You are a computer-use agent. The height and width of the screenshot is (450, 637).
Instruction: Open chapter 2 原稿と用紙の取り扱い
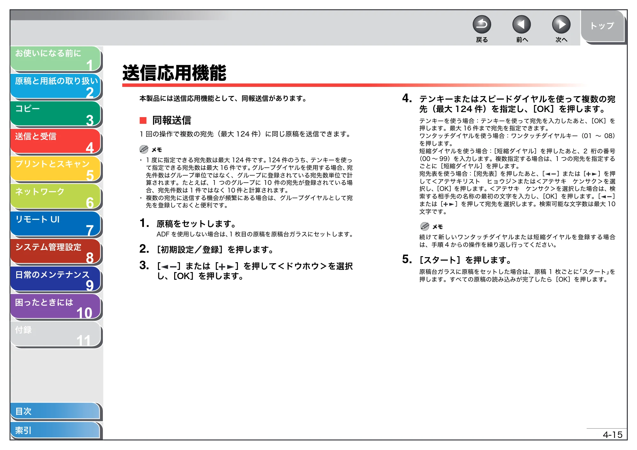56,86
